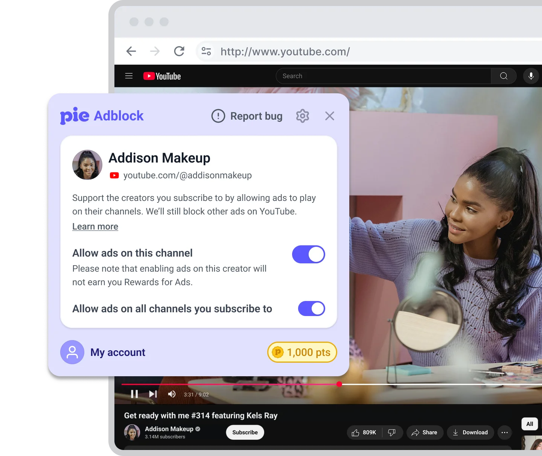
Task: Select the All filter chip
Action: pos(530,424)
